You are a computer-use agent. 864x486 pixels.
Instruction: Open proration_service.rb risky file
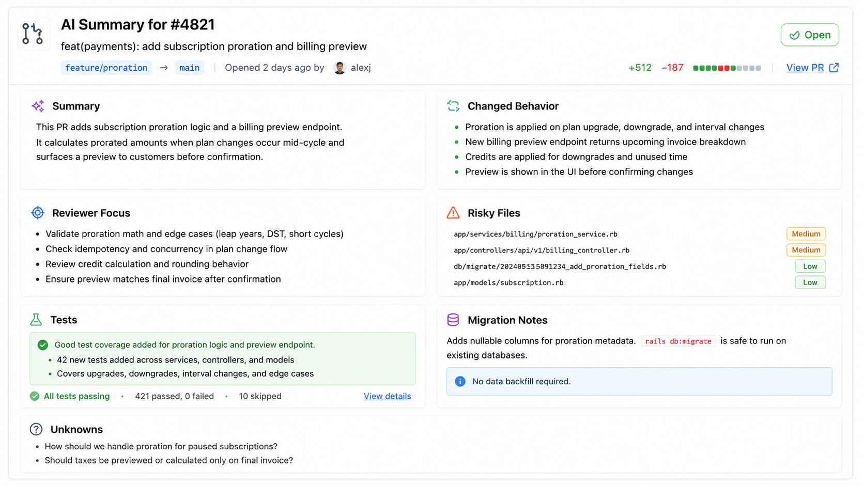[x=535, y=234]
